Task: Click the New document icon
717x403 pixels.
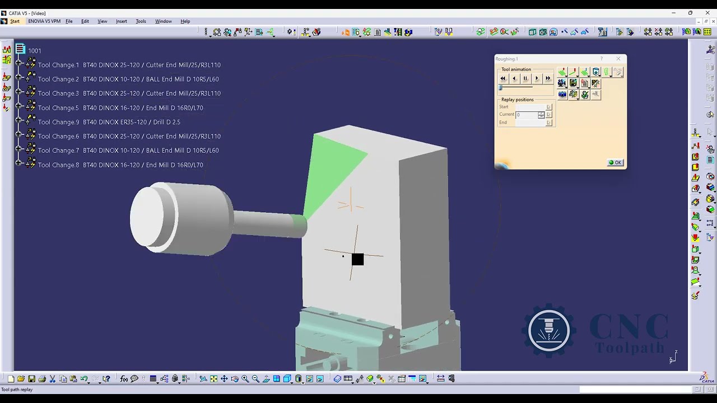Action: click(11, 379)
